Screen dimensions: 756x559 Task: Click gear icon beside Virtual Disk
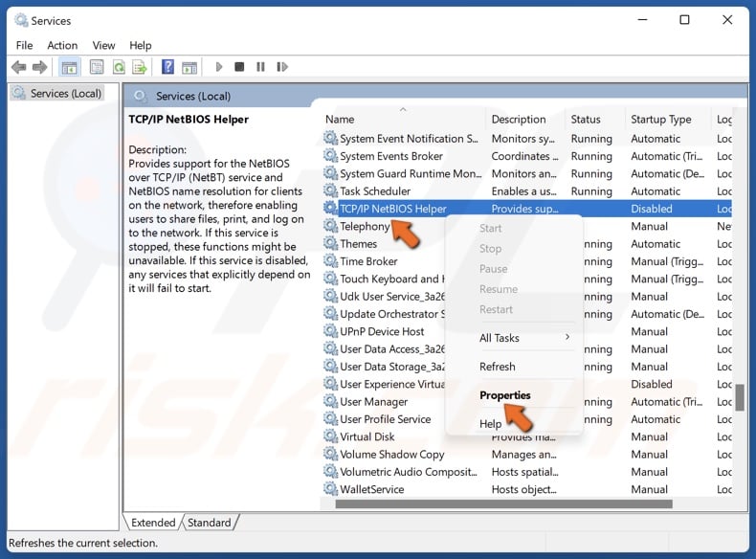330,436
